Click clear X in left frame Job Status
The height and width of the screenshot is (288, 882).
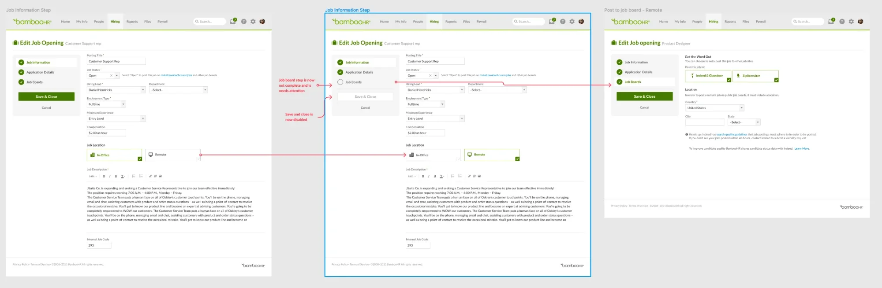tap(111, 76)
